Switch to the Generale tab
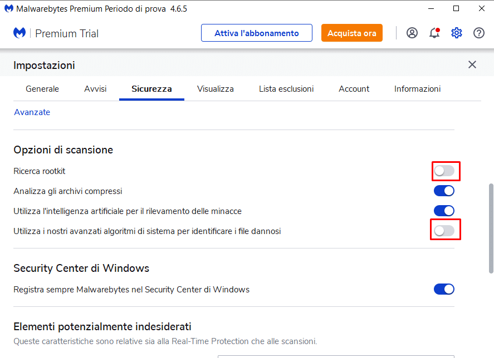Screen dimensions: 494x358 42,89
